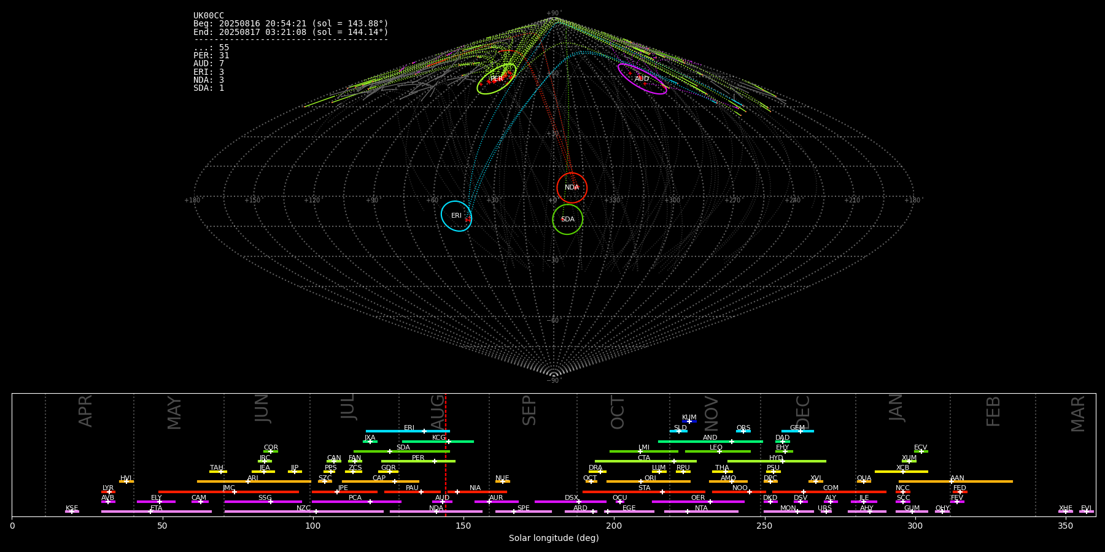Viewport: 1105px width, 552px height.
Task: Click the KUM shower bar in the timeline
Action: click(689, 421)
